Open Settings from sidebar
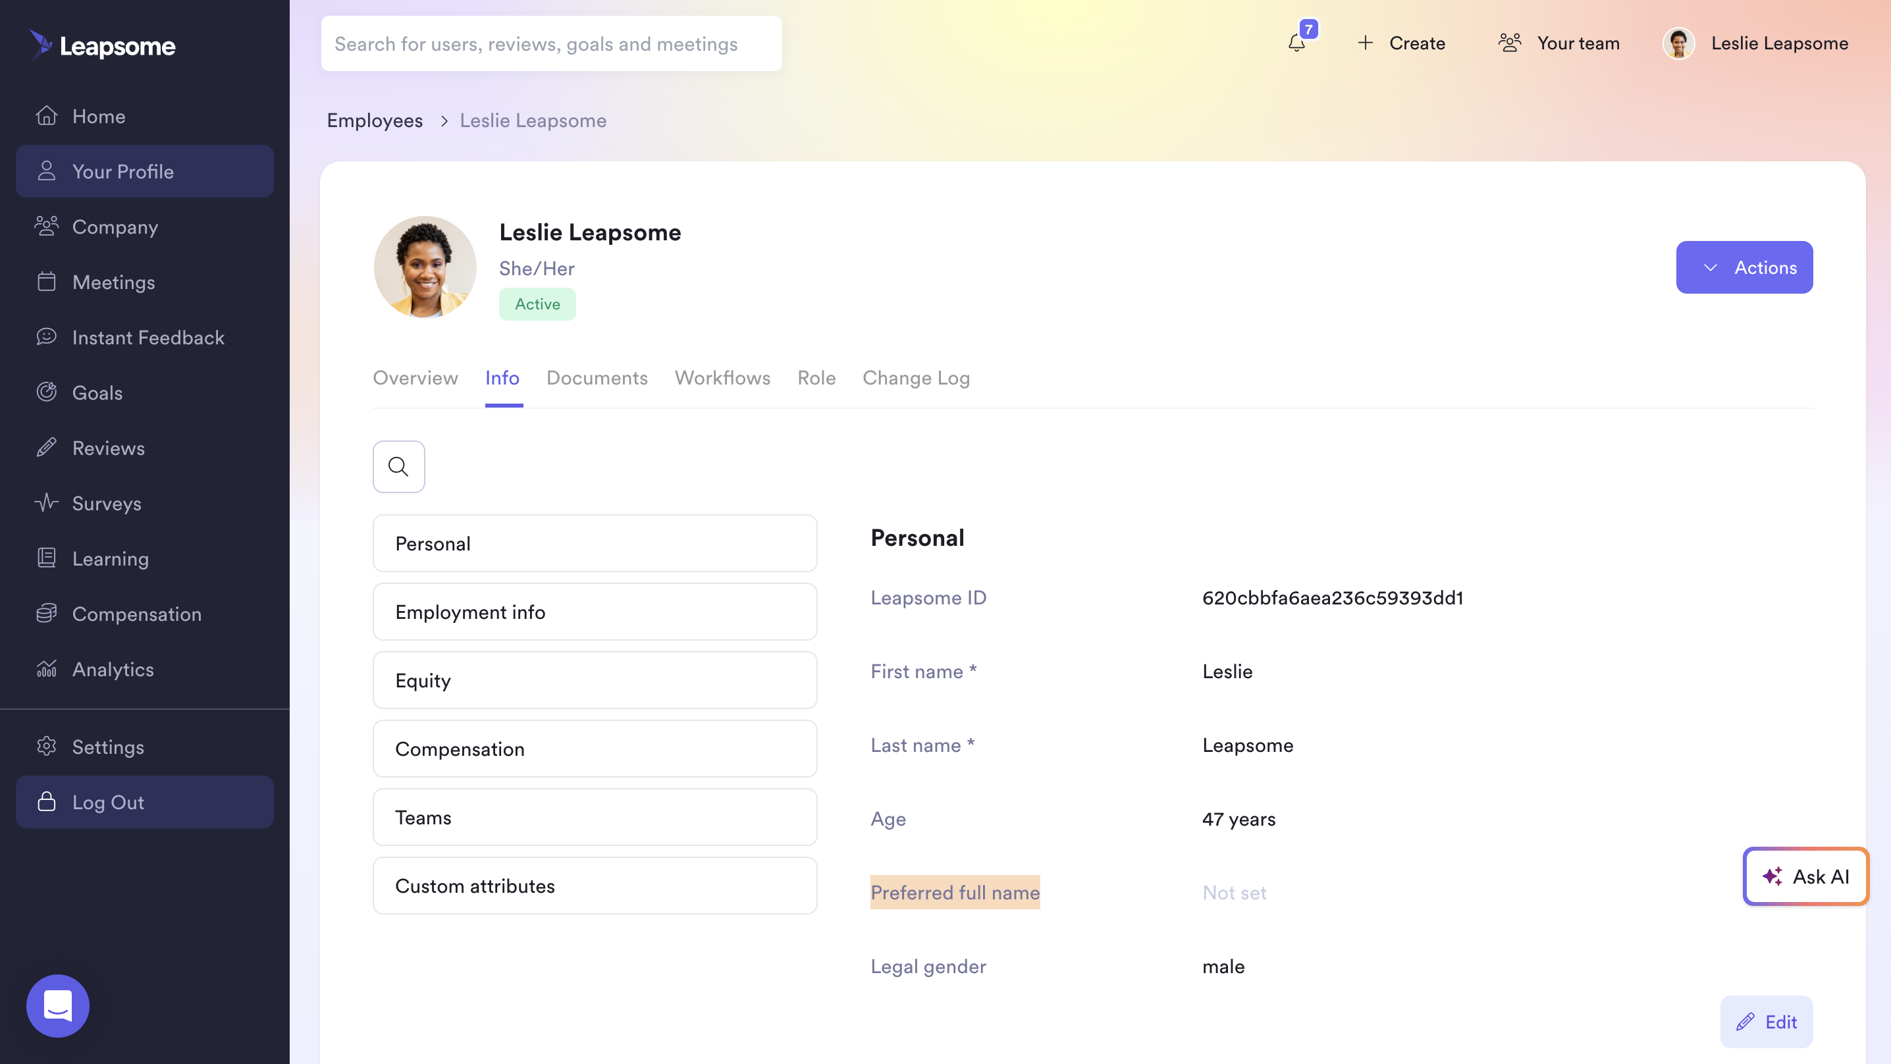 [x=145, y=747]
